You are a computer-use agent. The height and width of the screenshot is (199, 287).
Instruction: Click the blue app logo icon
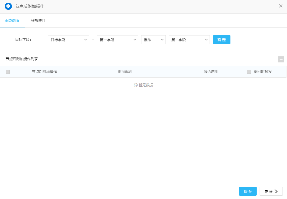[x=8, y=6]
